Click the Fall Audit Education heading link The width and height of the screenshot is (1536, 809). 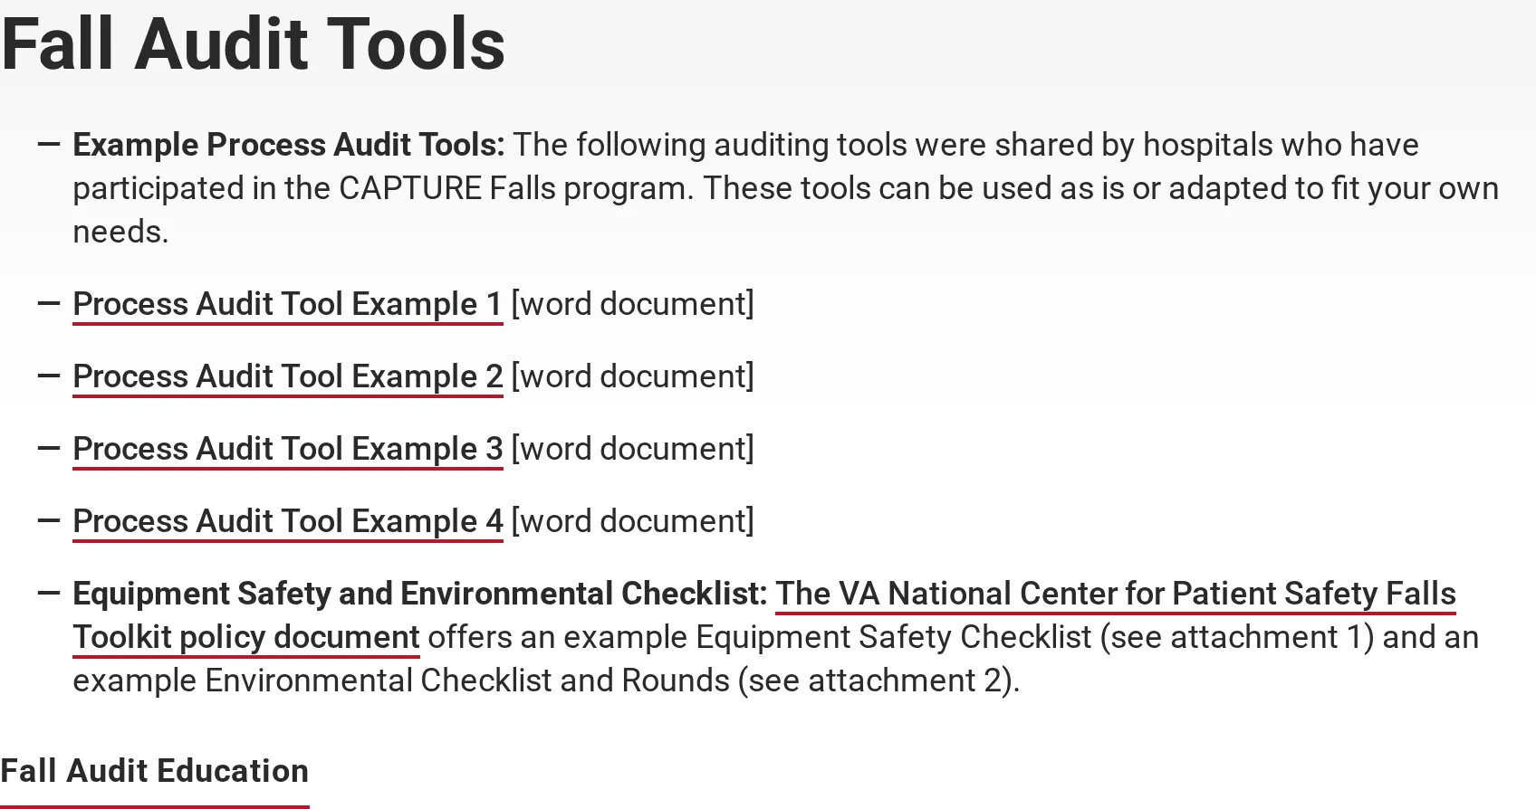point(155,772)
